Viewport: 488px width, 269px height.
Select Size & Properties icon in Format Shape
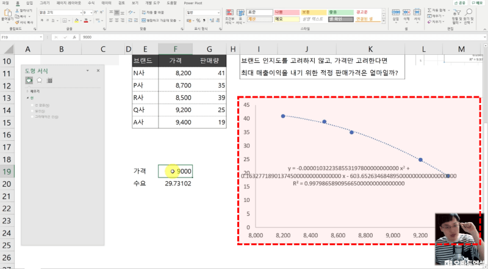pos(49,81)
